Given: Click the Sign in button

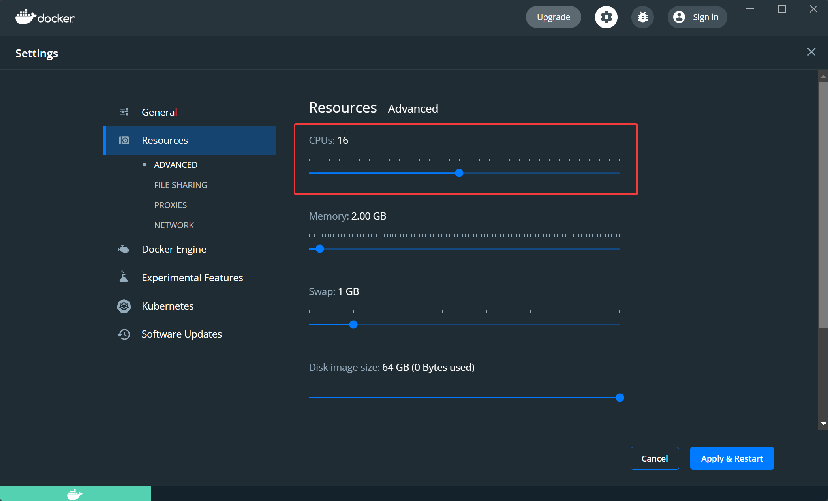Looking at the screenshot, I should pos(697,17).
